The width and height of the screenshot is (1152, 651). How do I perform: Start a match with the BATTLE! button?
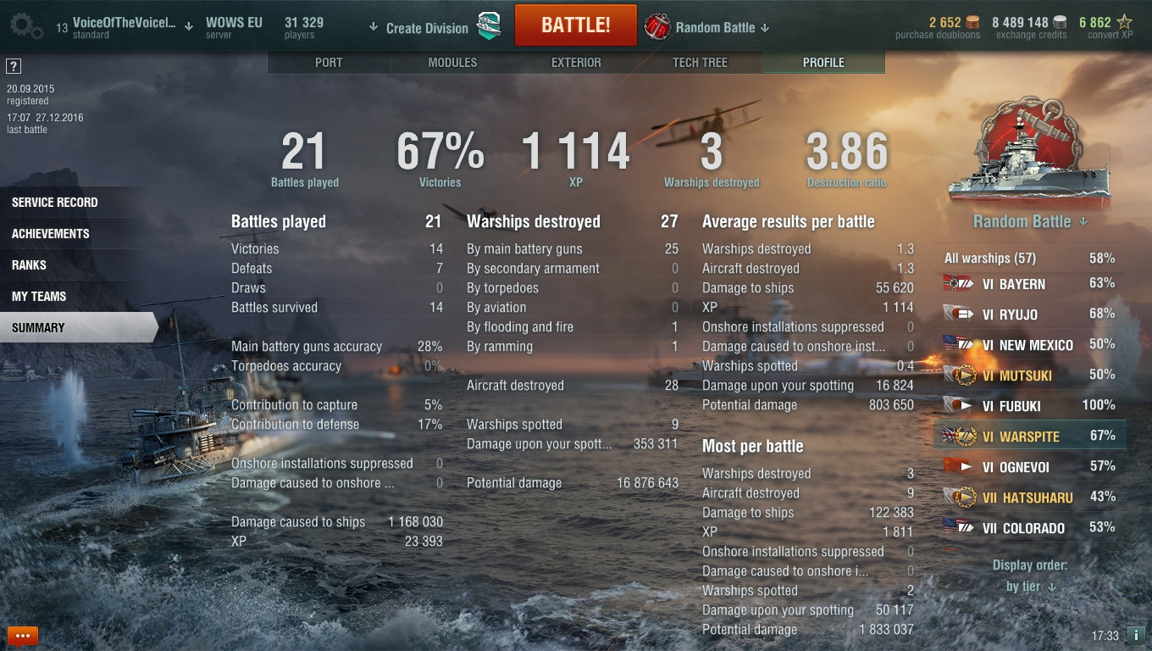(x=576, y=25)
